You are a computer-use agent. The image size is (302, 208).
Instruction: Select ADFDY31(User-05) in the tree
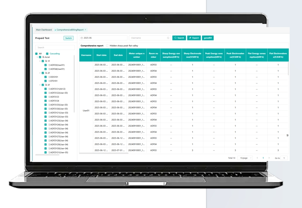point(59,152)
